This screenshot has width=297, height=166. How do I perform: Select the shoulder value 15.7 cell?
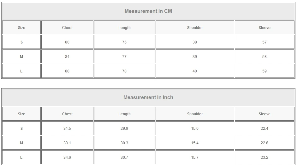(195, 157)
